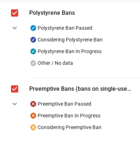Select the Preemptive Ban Passed label
This screenshot has width=140, height=141.
click(64, 104)
